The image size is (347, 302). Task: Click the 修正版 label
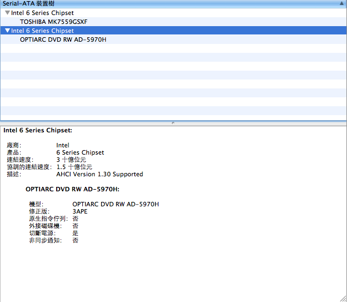coord(39,211)
